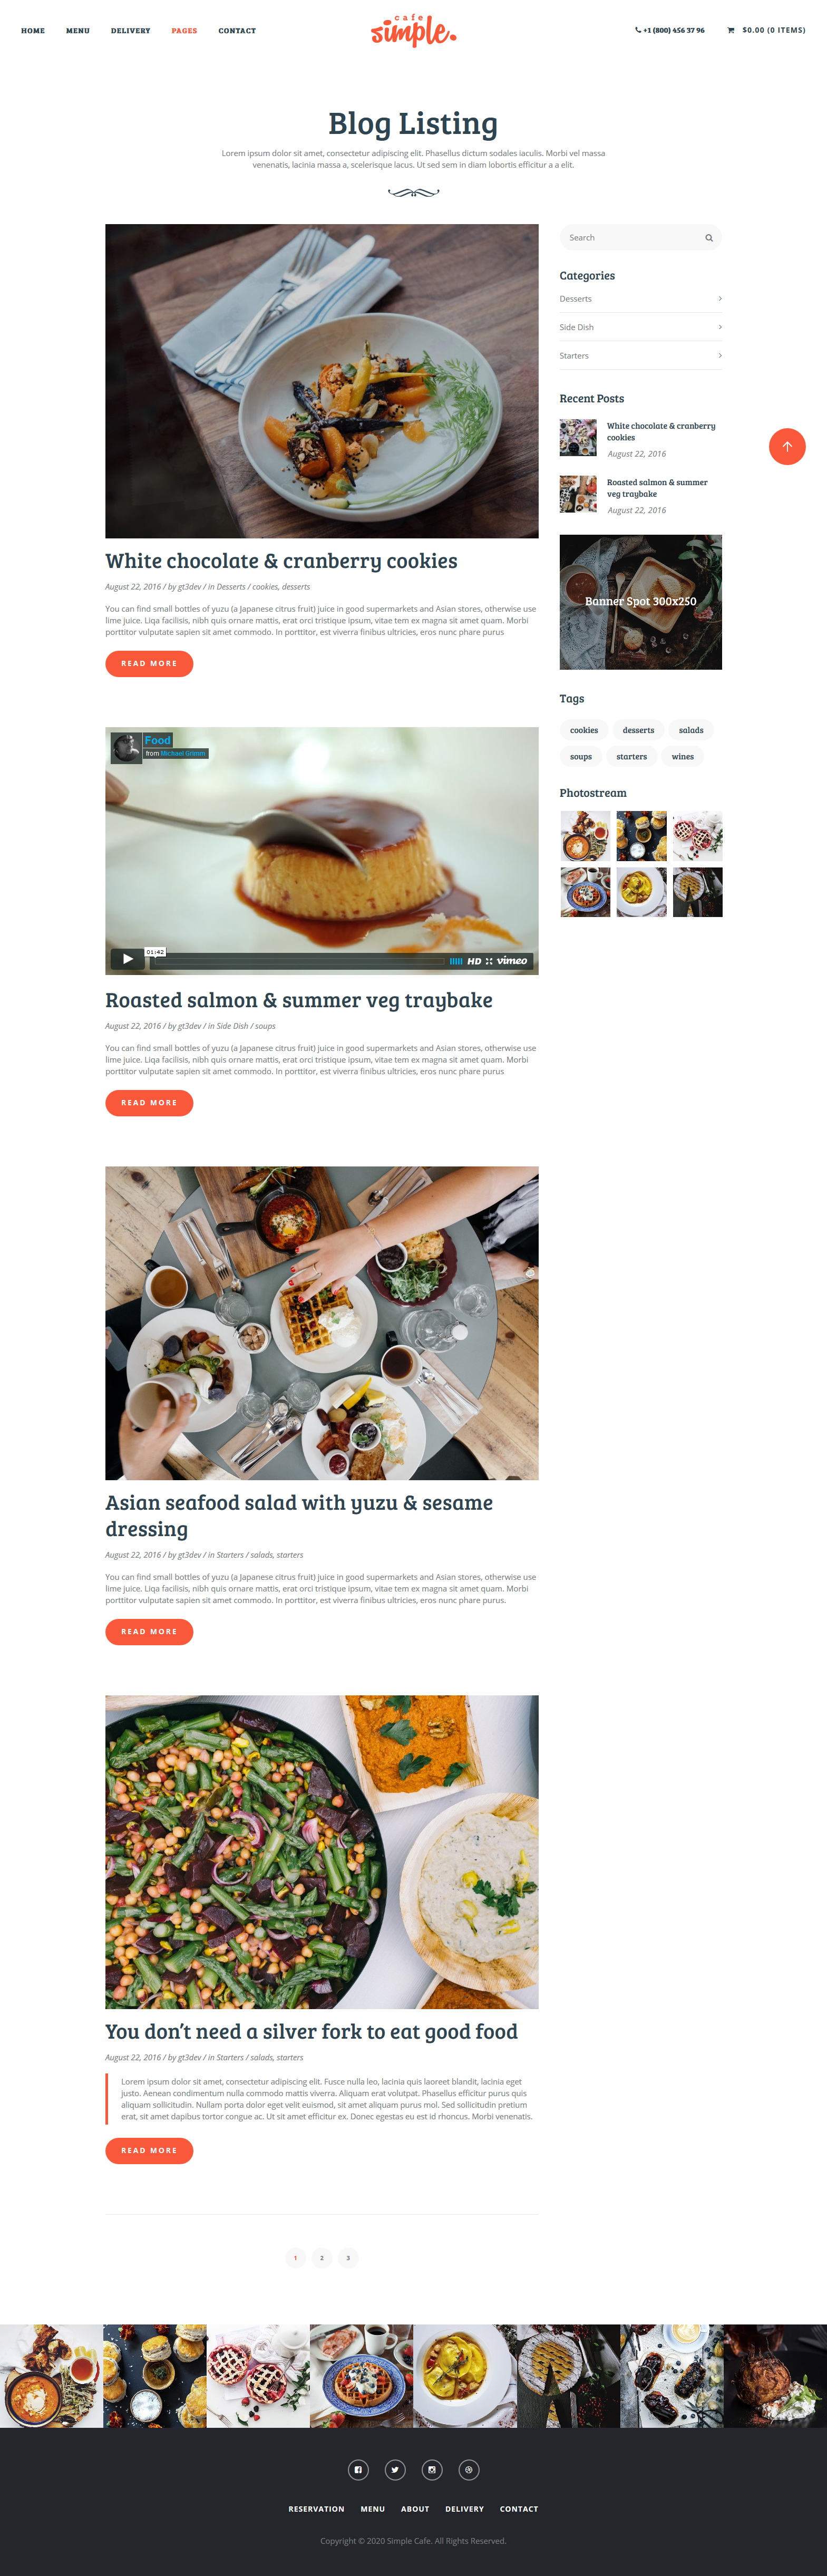Open the shopping cart icon
The image size is (827, 2576).
click(x=731, y=31)
